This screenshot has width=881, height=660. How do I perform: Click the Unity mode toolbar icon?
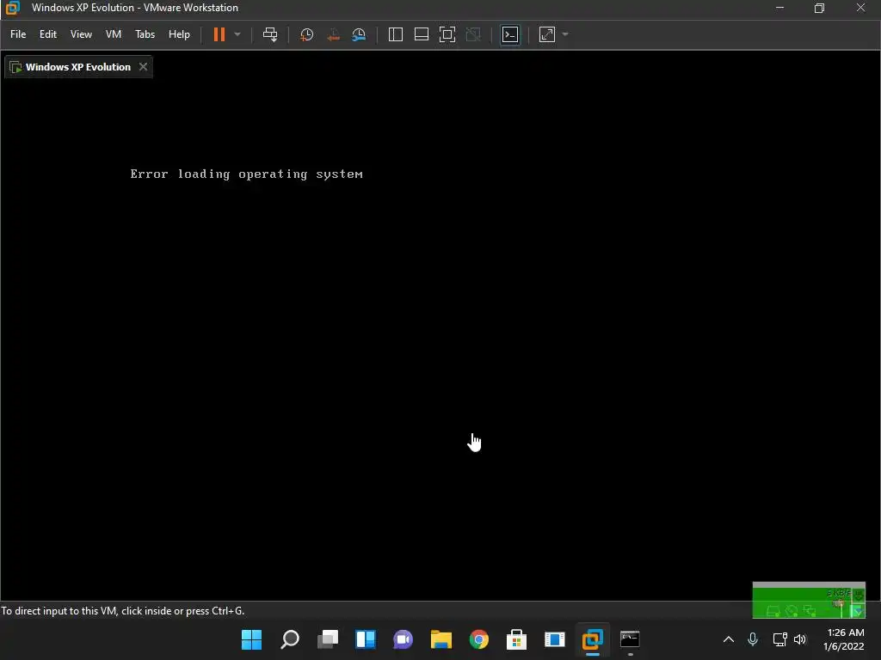474,34
